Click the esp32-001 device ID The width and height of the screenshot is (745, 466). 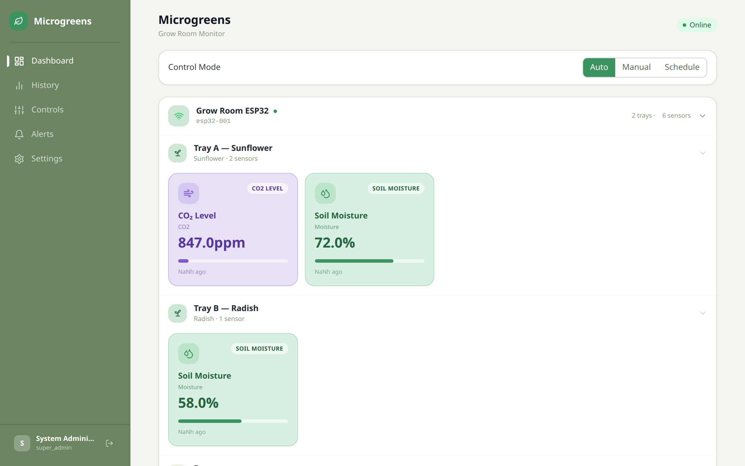coord(213,121)
